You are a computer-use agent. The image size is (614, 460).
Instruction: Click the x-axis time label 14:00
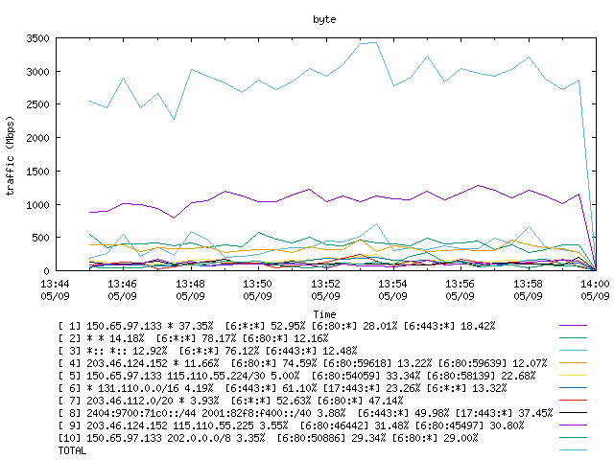coord(595,284)
